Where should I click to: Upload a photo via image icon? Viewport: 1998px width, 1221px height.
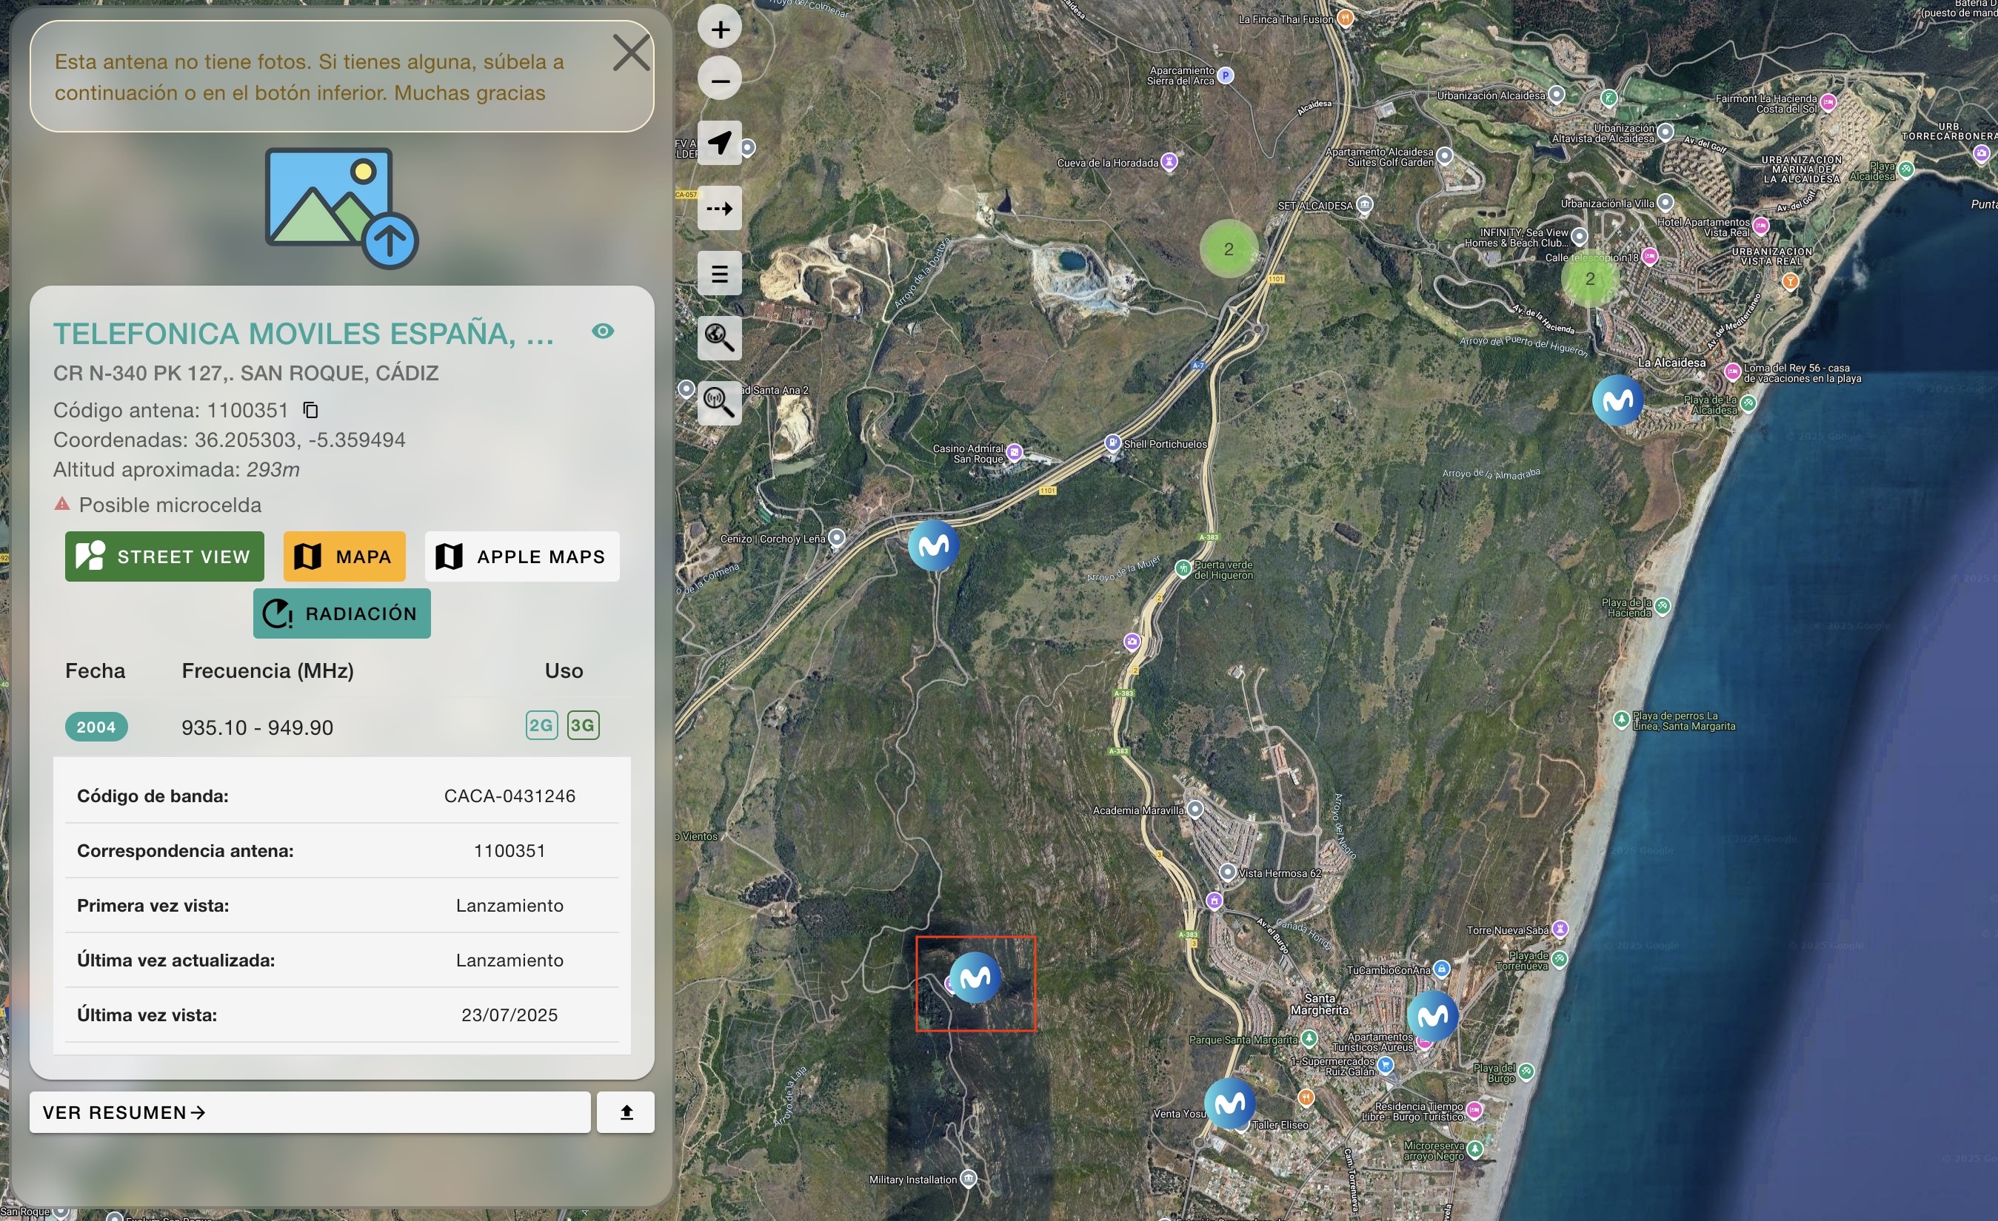click(x=341, y=207)
